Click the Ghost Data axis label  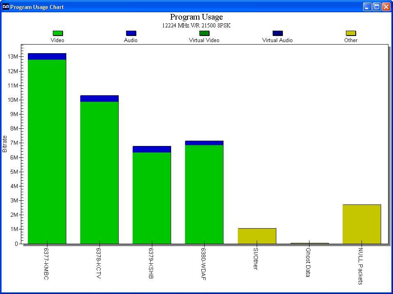(308, 262)
